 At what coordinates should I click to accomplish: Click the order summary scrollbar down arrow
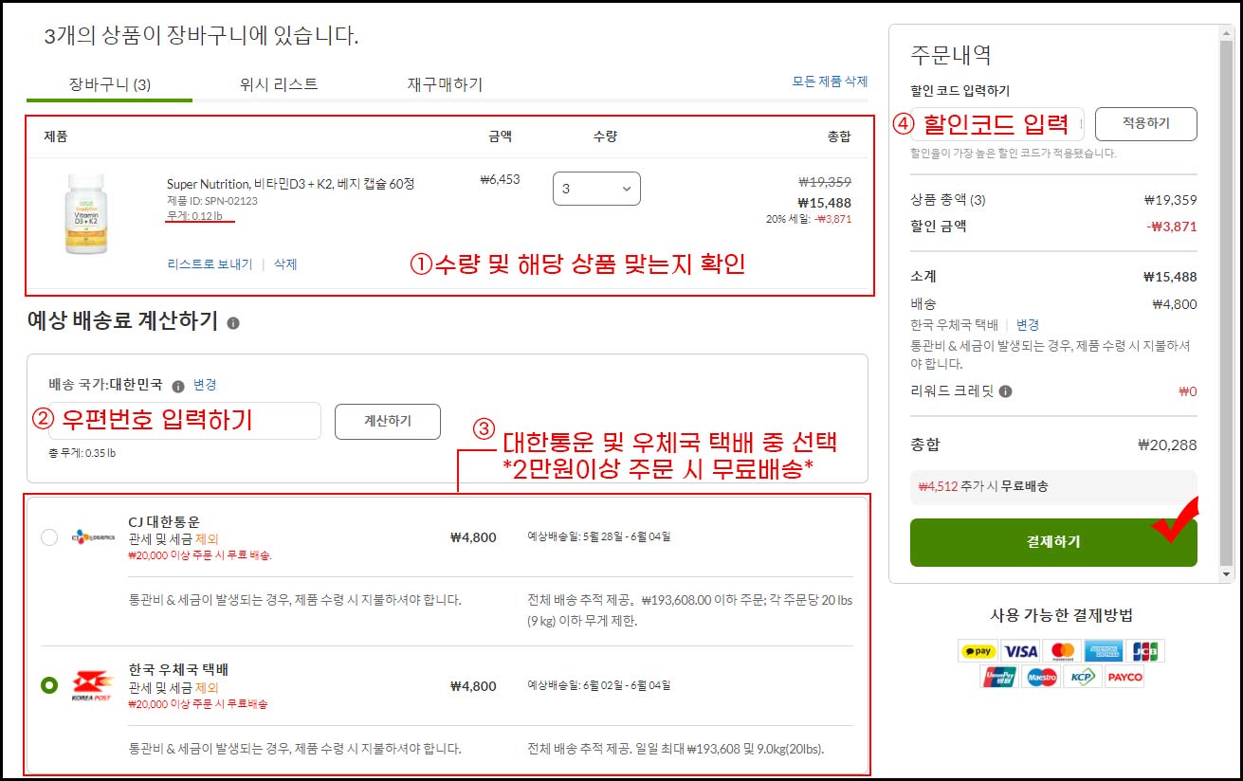click(x=1227, y=574)
